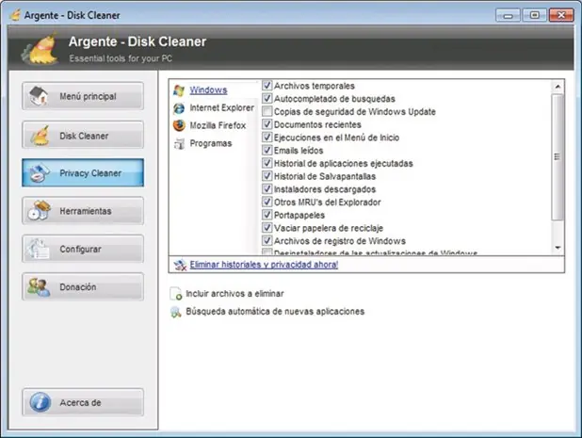Uncheck Vaciar papelera de reciclaje
Screen dimensions: 582x438
point(267,228)
